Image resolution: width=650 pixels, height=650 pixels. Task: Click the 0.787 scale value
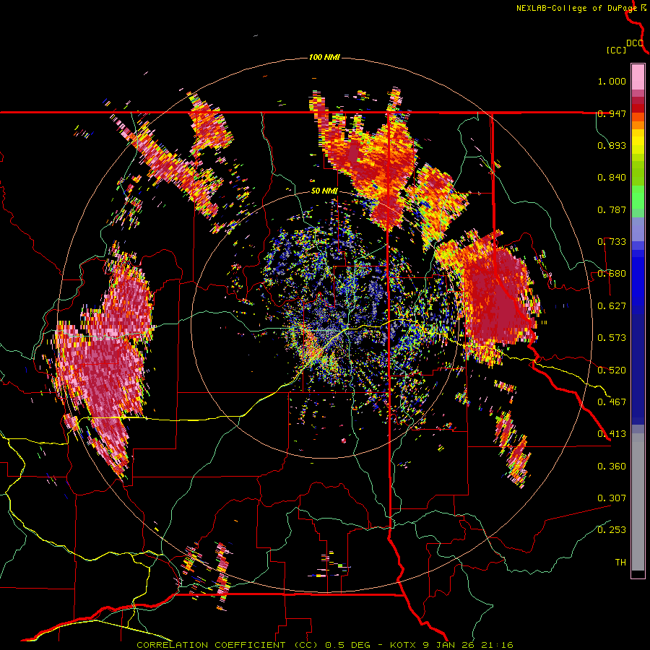tap(612, 209)
